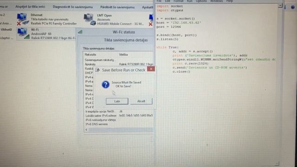This screenshot has height=167, width=297.
Task: Click the IDLE editor vertical scroll up arrow
Action: click(280, 6)
